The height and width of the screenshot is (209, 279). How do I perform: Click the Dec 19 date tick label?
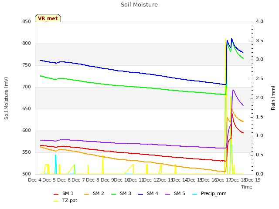point(253,180)
